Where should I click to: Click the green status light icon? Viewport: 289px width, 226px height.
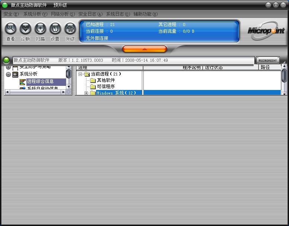click(x=6, y=60)
